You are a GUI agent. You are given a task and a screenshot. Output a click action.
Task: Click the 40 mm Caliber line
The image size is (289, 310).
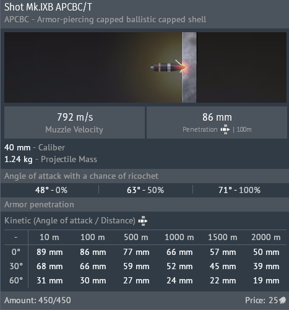(x=35, y=147)
